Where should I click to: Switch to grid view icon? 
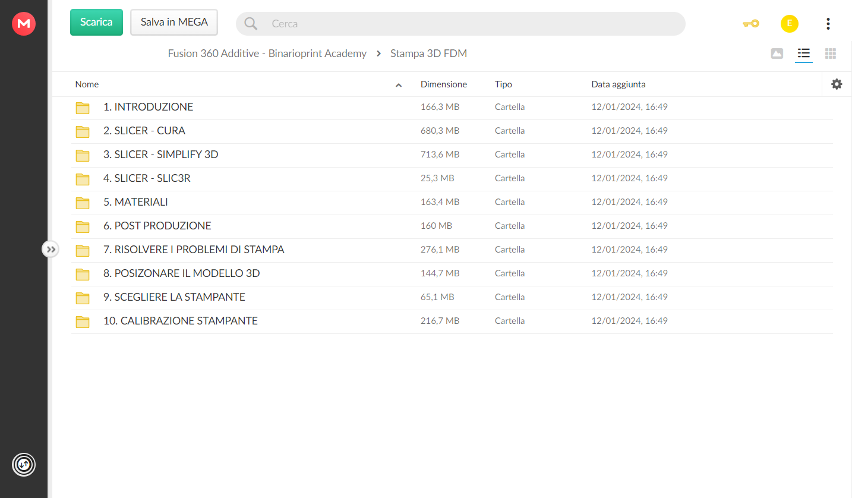click(x=831, y=53)
